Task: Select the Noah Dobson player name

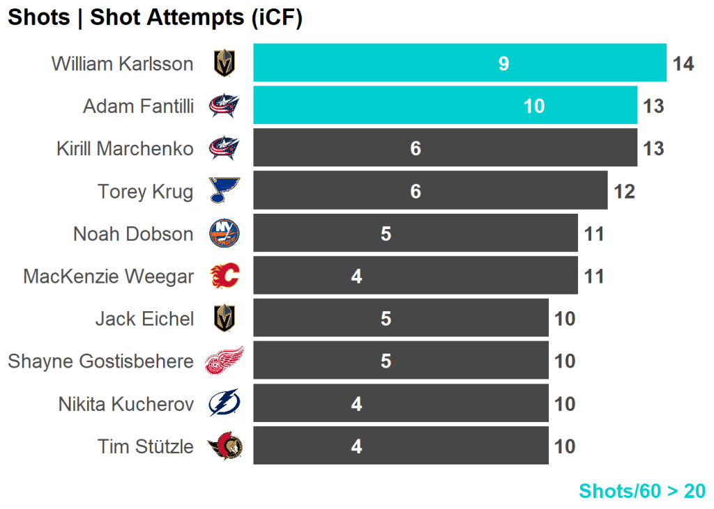Action: pyautogui.click(x=133, y=234)
